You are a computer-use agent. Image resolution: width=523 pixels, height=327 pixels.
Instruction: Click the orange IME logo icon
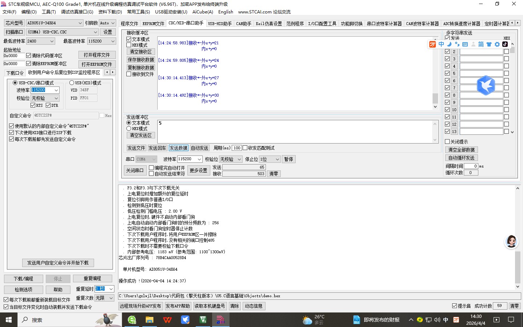tap(432, 44)
